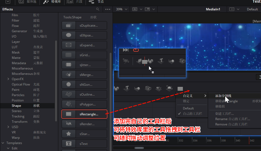Click the sDuplicate tool icon
The image size is (261, 151).
[x=68, y=26]
